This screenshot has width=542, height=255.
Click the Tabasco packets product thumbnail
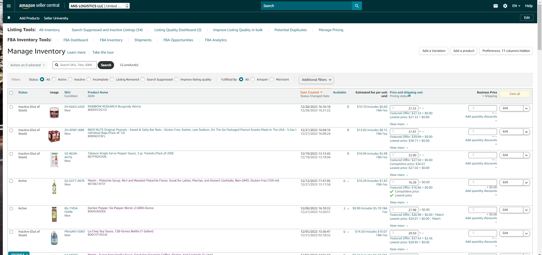click(54, 160)
